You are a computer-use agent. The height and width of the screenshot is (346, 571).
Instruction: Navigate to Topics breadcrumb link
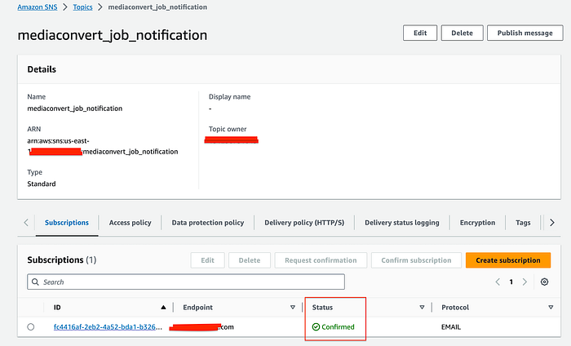[x=82, y=7]
